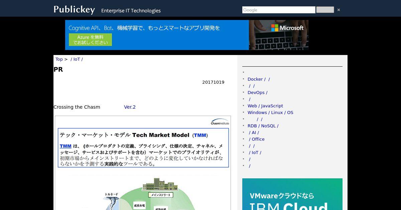
Task: Open the VMware IBM Cloud advertisement
Action: pos(292,194)
